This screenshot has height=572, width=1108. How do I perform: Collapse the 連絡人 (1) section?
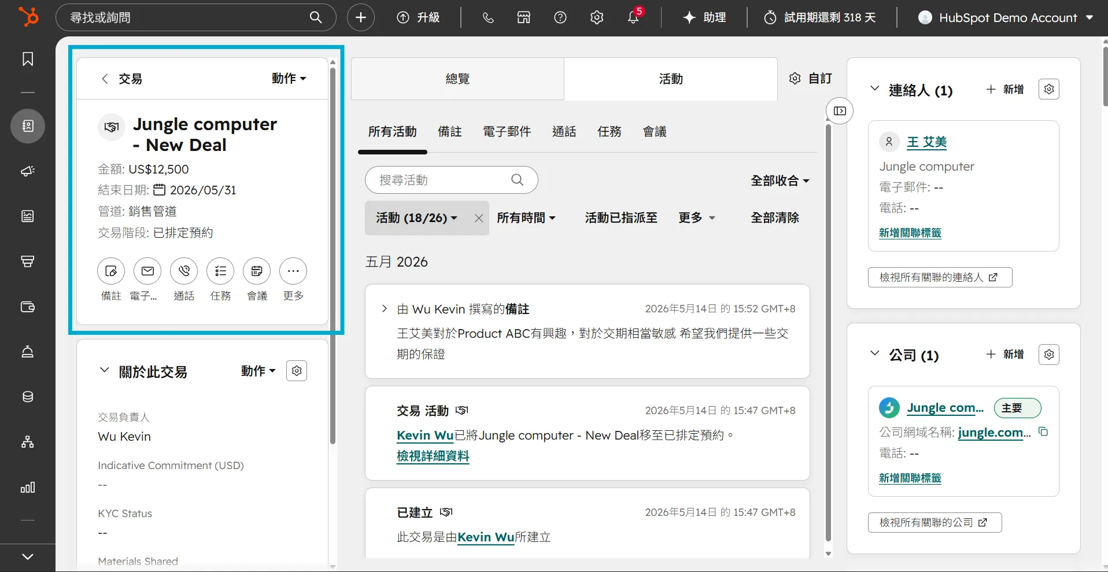pos(875,88)
